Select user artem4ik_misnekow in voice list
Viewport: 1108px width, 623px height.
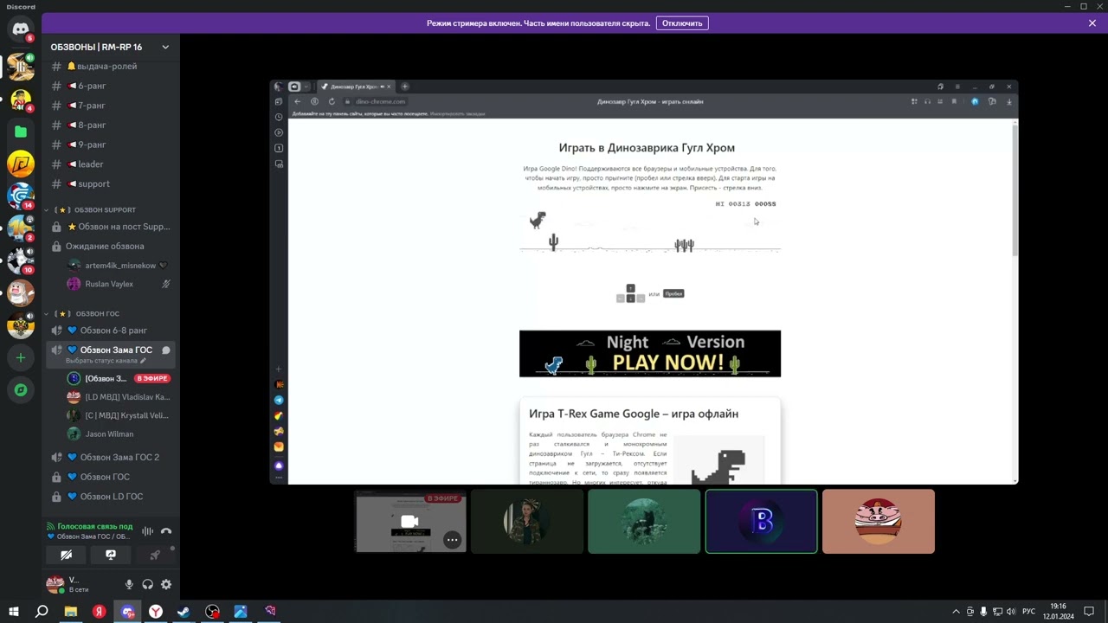click(x=119, y=266)
